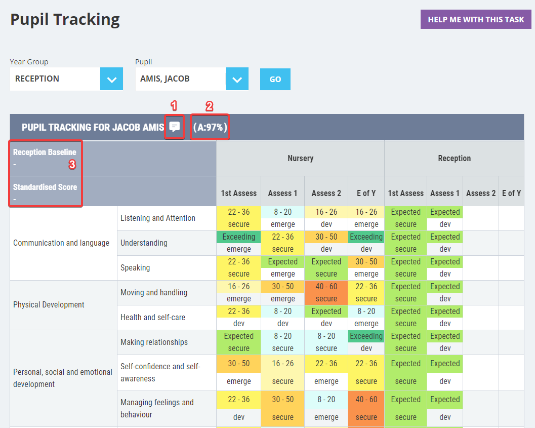Select the Nursery column header
Viewport: 535px width, 428px height.
[300, 158]
